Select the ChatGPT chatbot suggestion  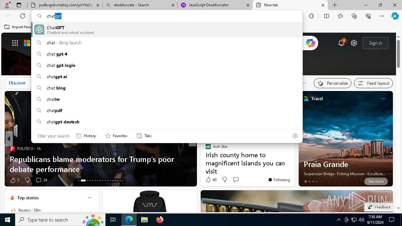(167, 30)
